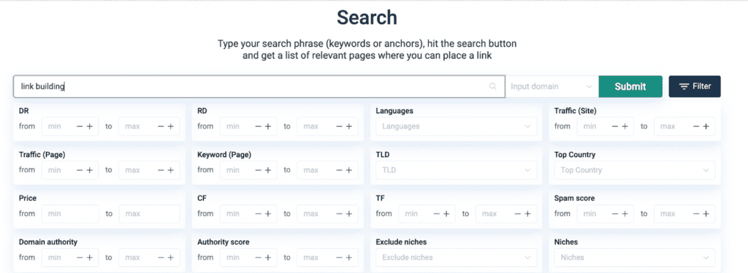The image size is (748, 273).
Task: Open the Input domain dropdown
Action: coord(552,86)
